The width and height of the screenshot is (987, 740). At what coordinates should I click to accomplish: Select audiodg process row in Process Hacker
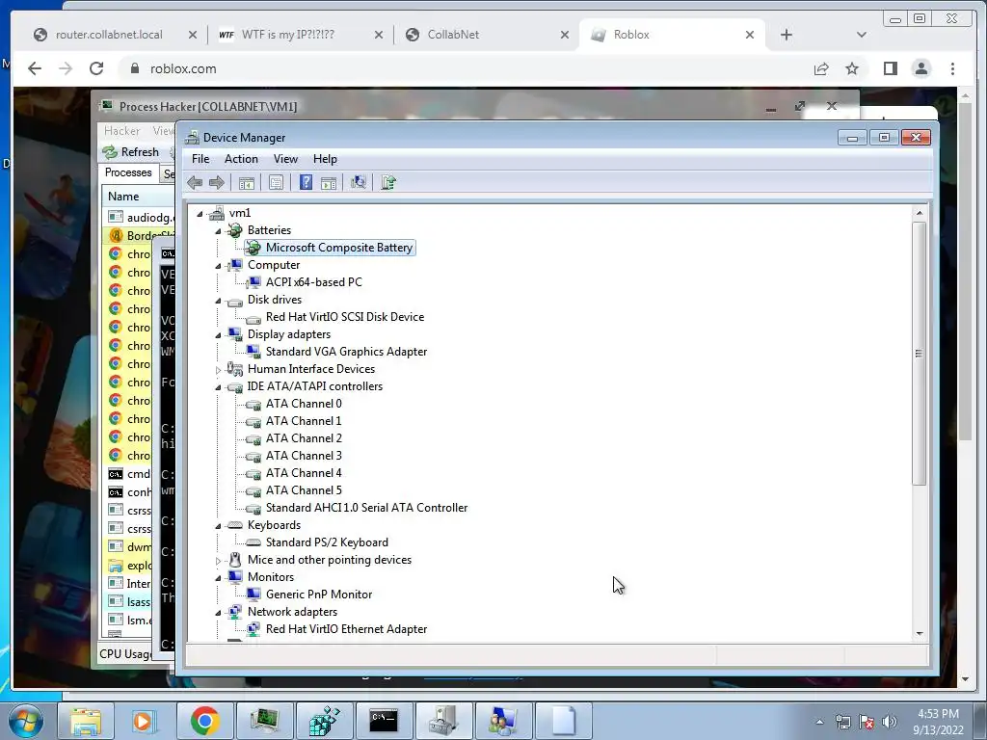140,217
